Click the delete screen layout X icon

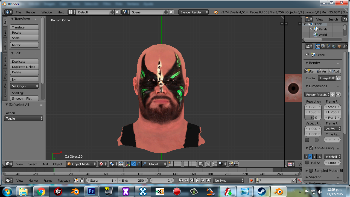(x=117, y=12)
